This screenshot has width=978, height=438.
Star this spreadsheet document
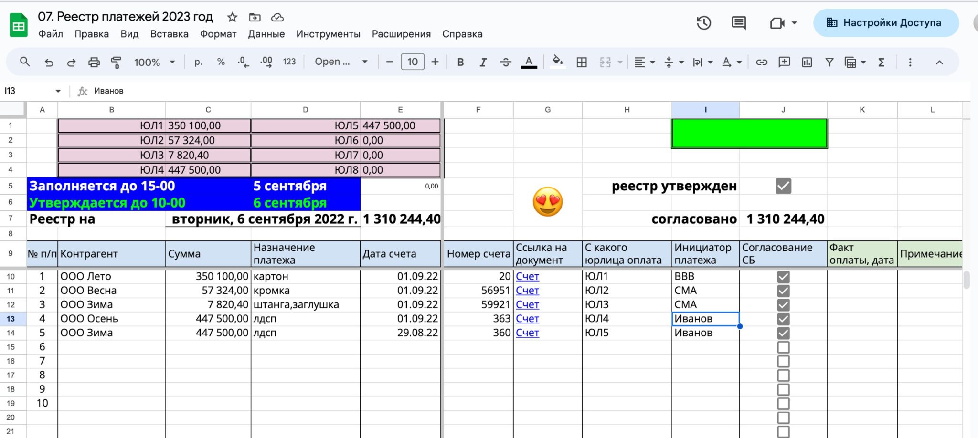232,18
